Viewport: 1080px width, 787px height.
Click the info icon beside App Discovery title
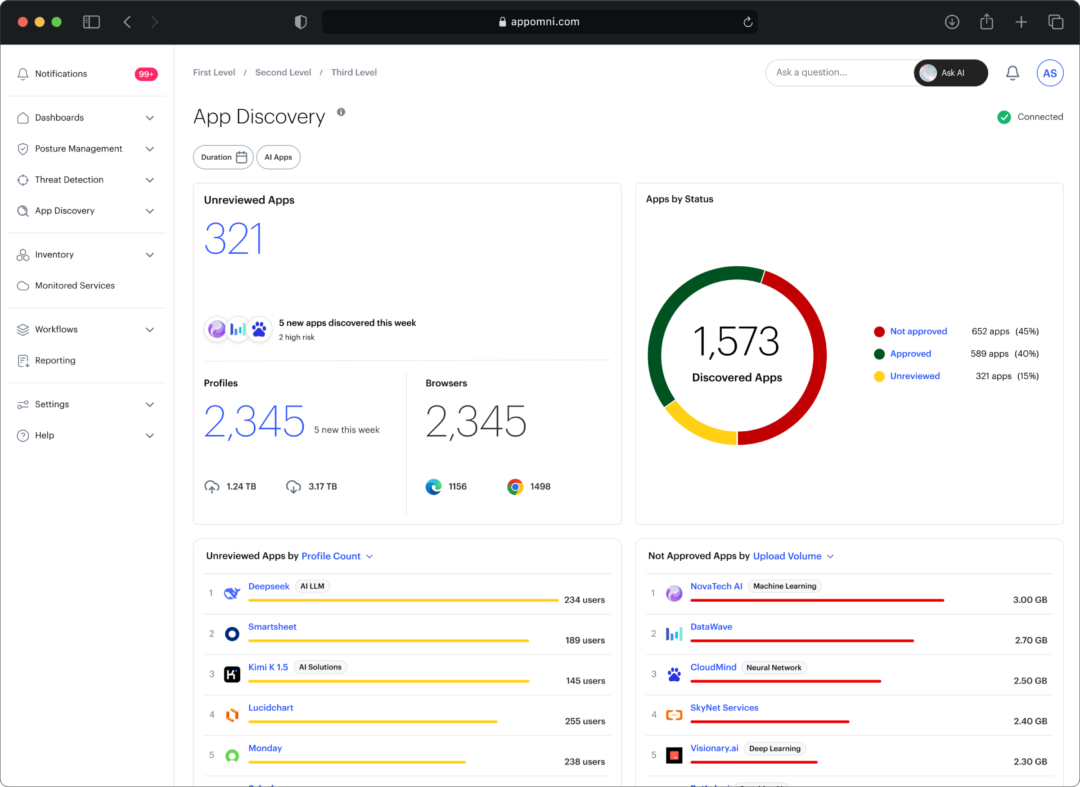click(x=341, y=112)
